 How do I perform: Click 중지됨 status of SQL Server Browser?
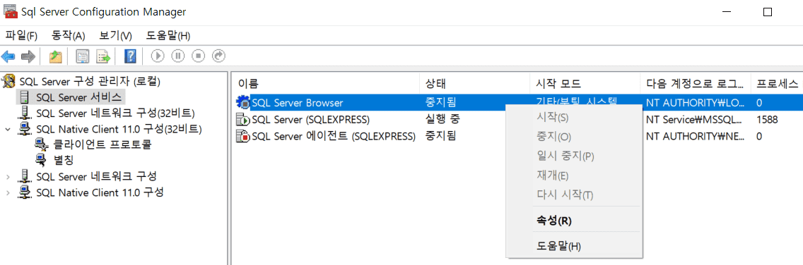pos(440,103)
